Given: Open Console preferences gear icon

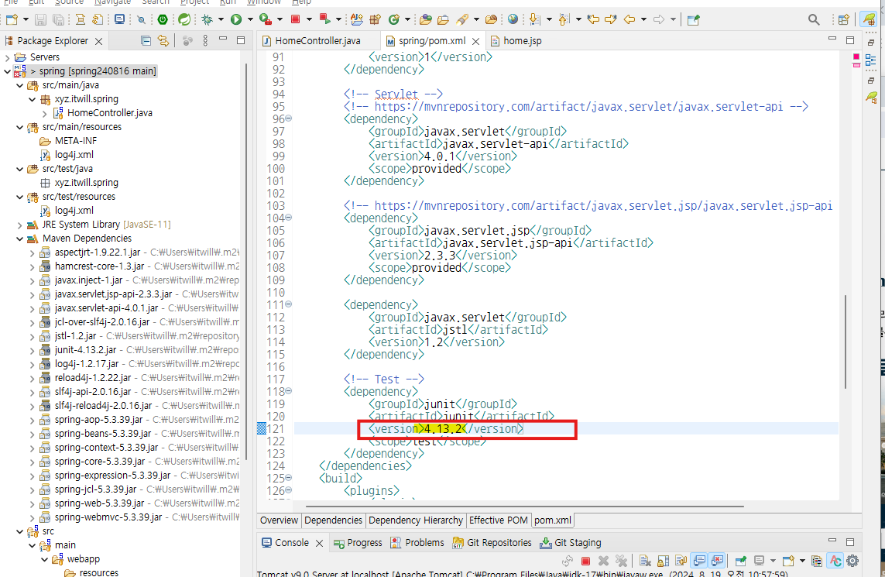Looking at the screenshot, I should [x=852, y=561].
